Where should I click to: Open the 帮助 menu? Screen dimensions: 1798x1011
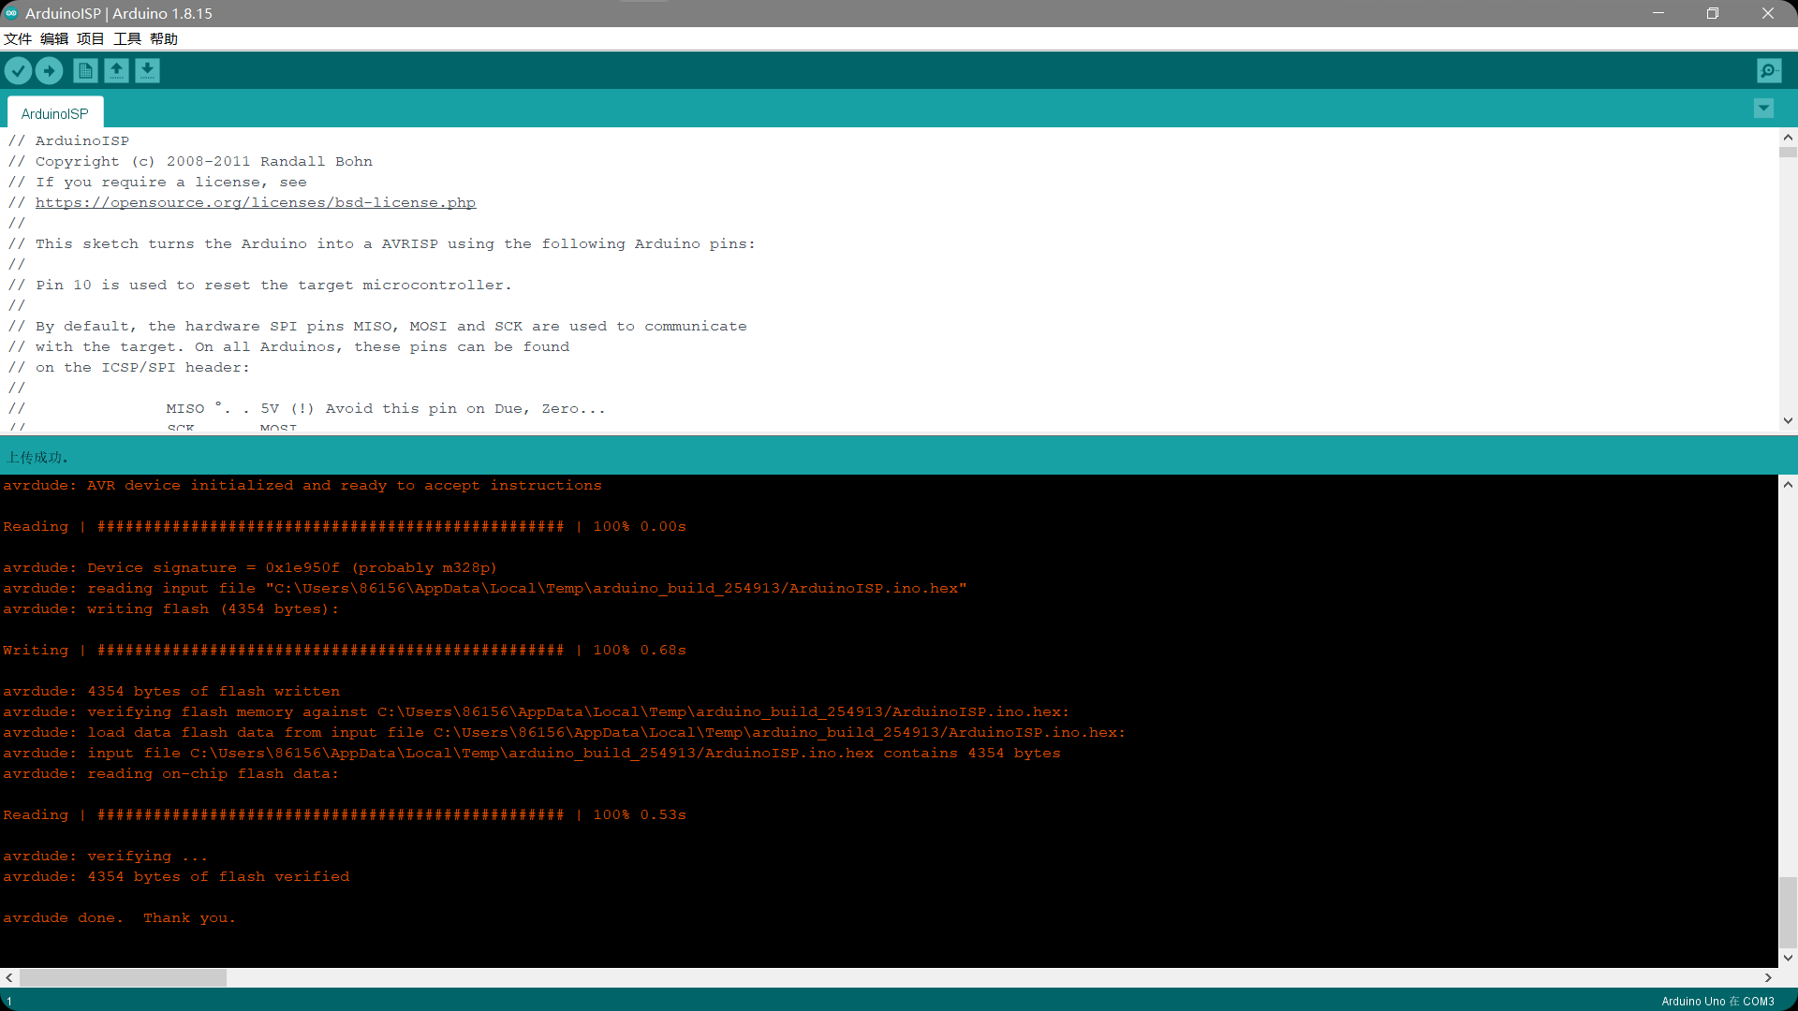pyautogui.click(x=164, y=38)
